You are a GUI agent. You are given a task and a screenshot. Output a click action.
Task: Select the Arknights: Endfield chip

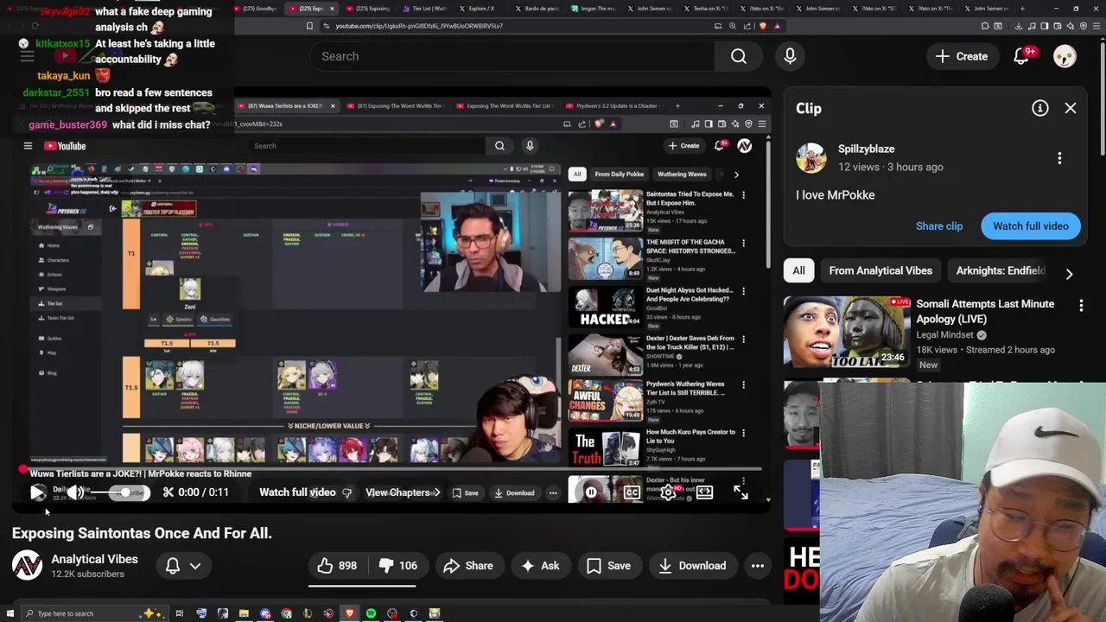(1001, 270)
